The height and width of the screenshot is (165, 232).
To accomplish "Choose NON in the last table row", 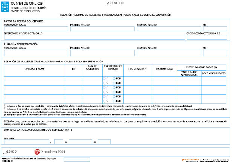I will point(114,101).
